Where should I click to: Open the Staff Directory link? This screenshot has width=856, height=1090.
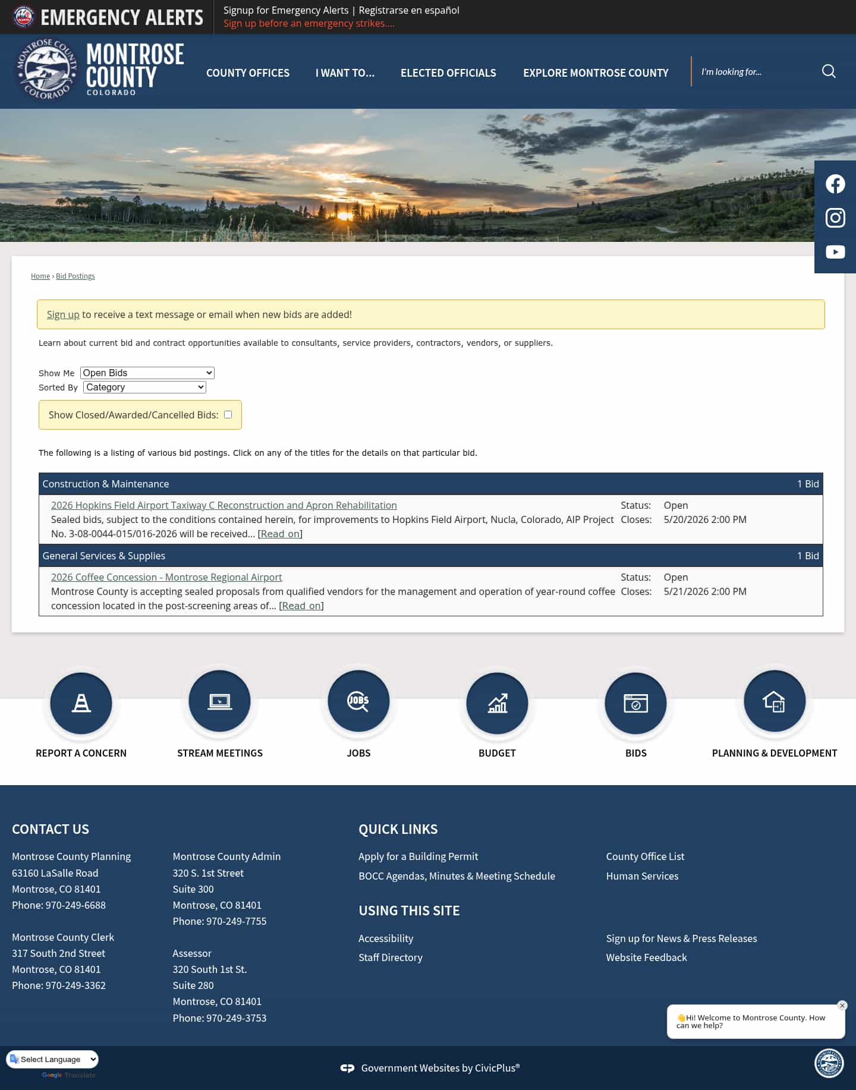pos(391,957)
